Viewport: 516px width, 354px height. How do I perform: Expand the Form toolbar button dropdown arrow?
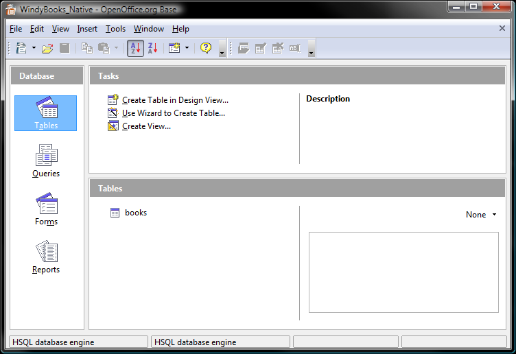click(187, 49)
